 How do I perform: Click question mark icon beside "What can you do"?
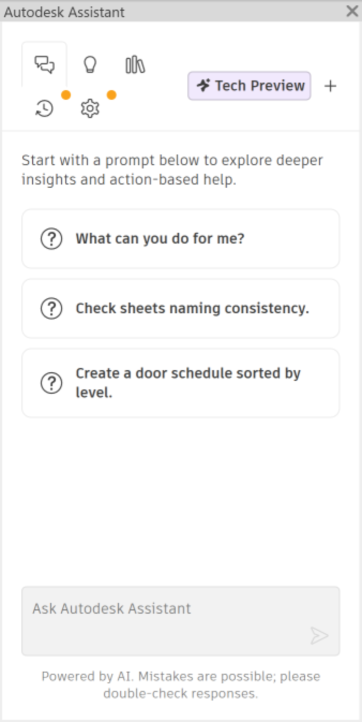pos(51,239)
